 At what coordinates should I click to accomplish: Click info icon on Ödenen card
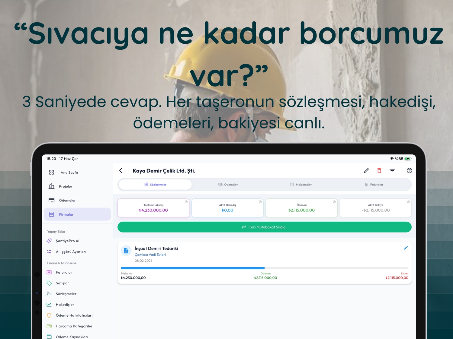click(334, 202)
